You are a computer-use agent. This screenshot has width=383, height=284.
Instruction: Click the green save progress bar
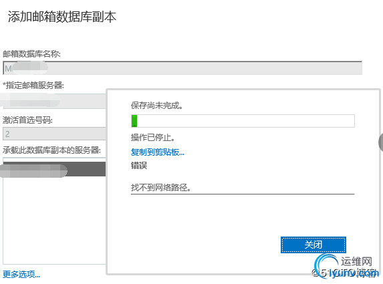pyautogui.click(x=243, y=121)
